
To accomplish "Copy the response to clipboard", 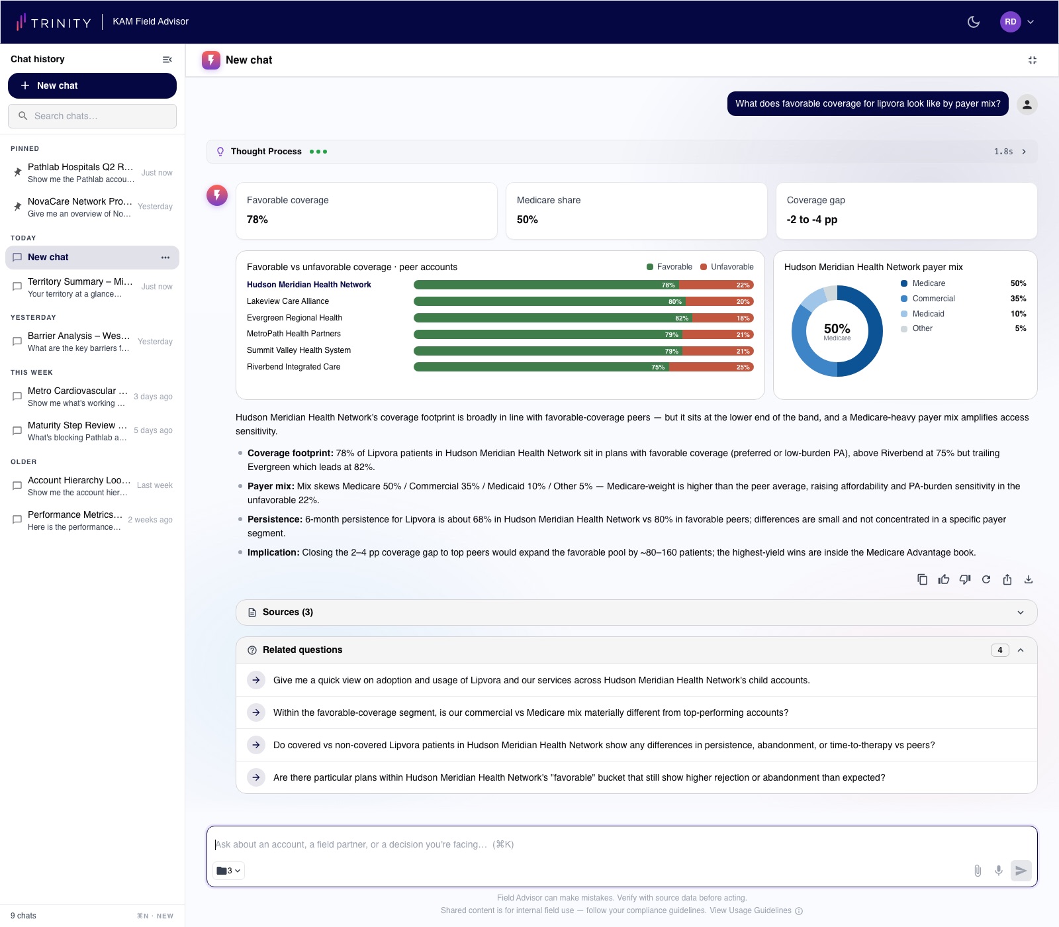I will 922,579.
